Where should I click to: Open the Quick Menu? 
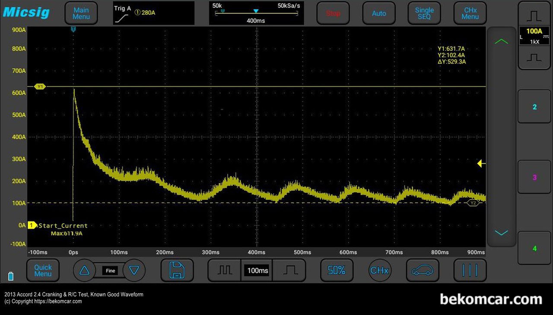[43, 270]
